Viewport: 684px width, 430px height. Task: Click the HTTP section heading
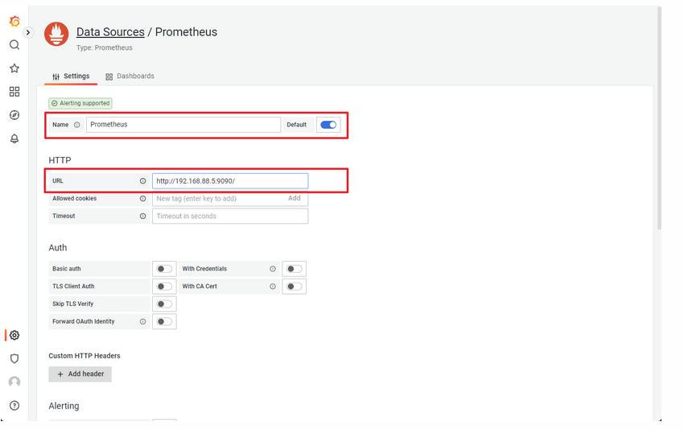click(60, 160)
